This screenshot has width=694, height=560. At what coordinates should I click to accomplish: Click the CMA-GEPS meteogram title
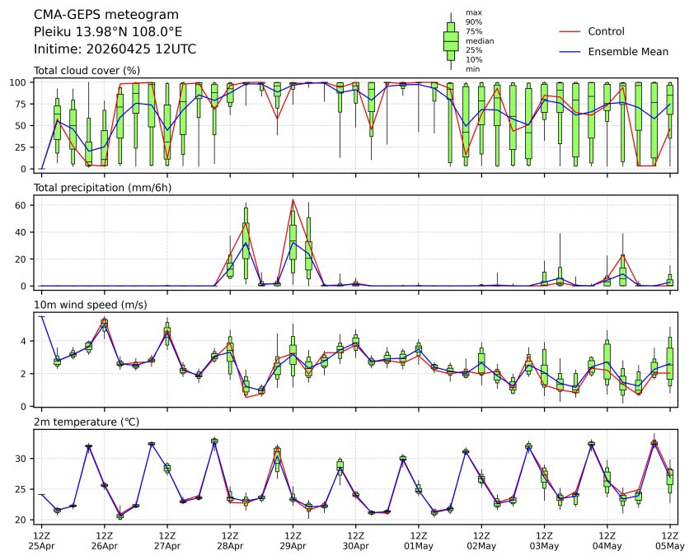point(94,15)
